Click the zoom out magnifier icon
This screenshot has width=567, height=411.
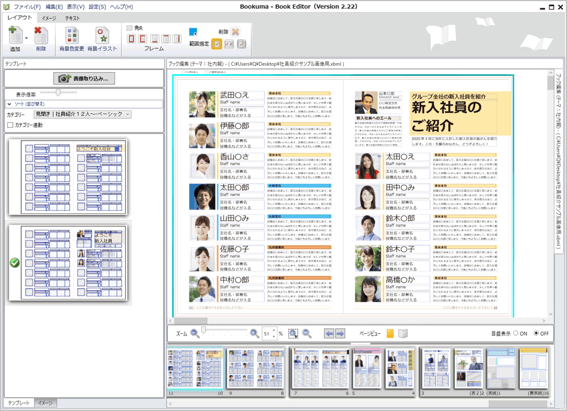[195, 333]
